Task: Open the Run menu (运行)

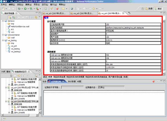Action: pos(45,5)
